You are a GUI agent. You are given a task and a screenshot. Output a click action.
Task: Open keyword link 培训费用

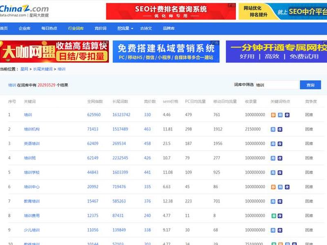tap(32, 216)
